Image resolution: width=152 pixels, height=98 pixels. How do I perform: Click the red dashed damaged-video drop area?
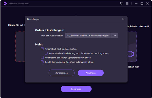(x=20, y=47)
